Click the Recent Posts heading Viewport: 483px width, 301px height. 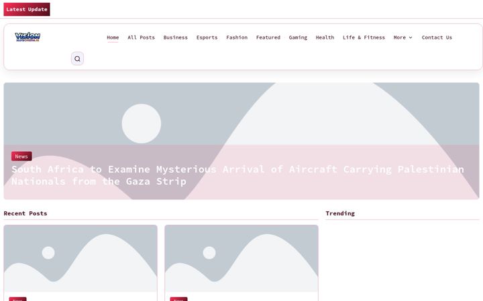click(25, 213)
